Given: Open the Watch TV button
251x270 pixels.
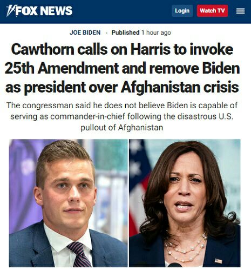Looking at the screenshot, I should pyautogui.click(x=212, y=11).
